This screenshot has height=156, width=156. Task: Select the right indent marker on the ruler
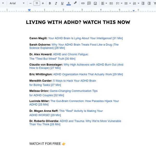click(134, 11)
